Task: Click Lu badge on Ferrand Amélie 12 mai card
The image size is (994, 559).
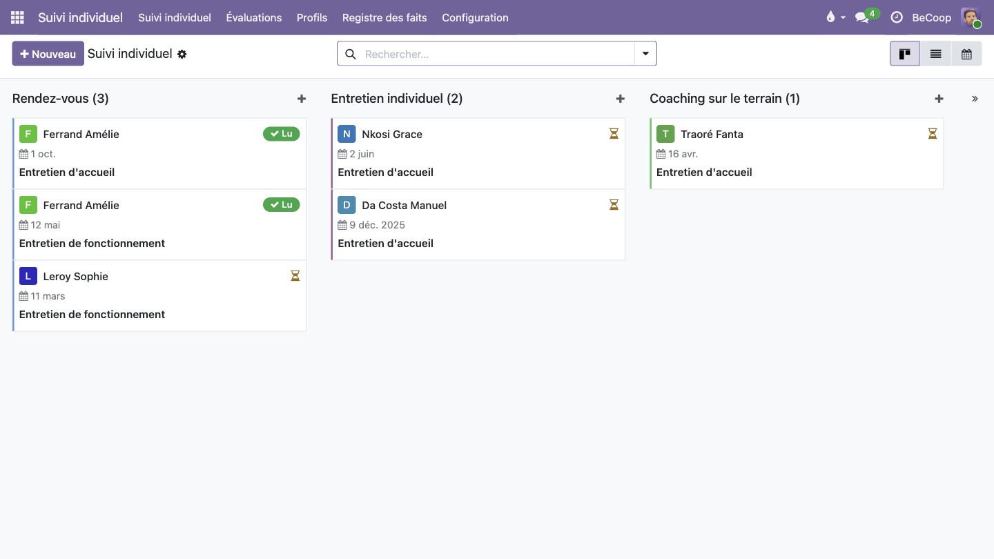Action: point(282,205)
